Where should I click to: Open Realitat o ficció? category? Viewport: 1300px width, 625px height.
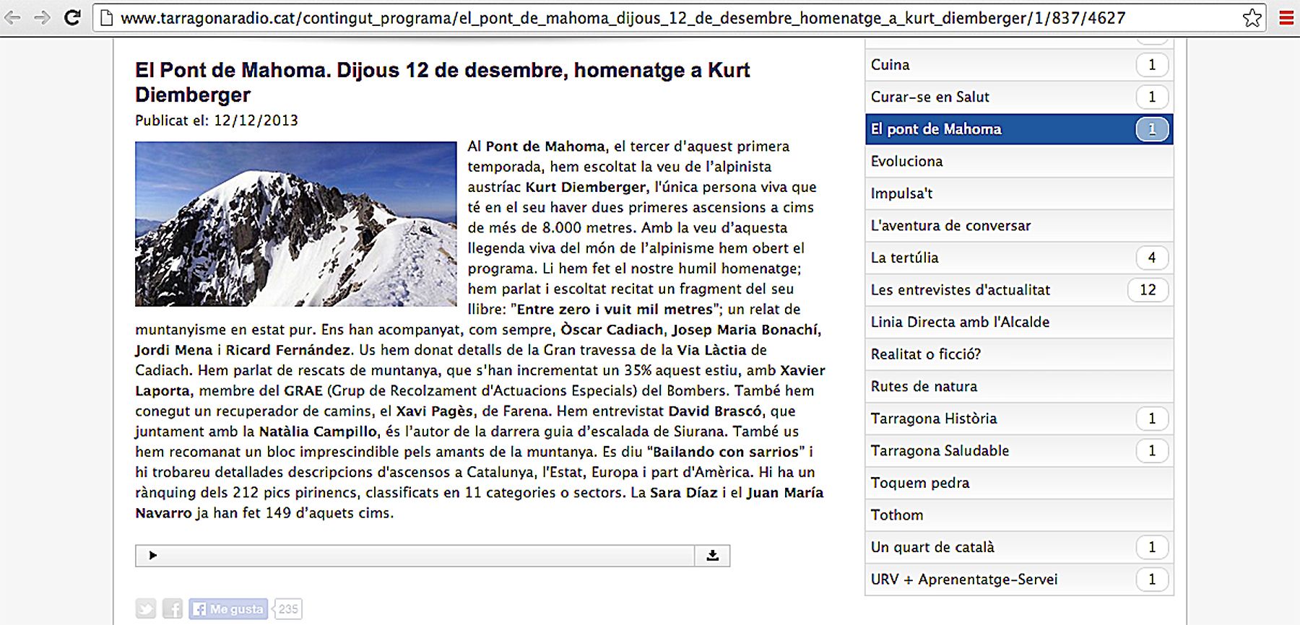(1019, 354)
